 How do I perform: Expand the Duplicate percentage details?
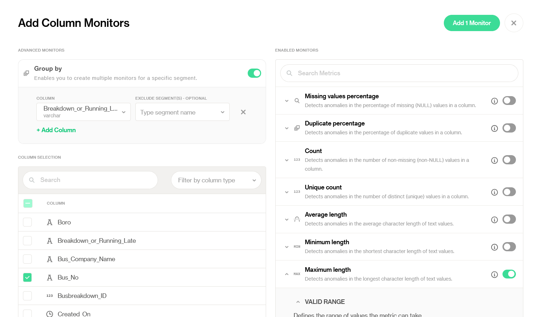tap(287, 128)
